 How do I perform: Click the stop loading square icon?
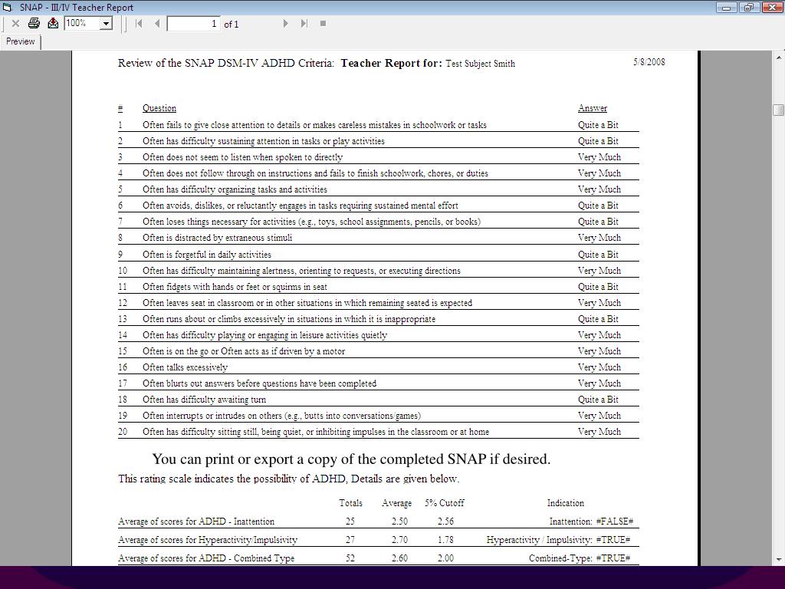pyautogui.click(x=323, y=23)
